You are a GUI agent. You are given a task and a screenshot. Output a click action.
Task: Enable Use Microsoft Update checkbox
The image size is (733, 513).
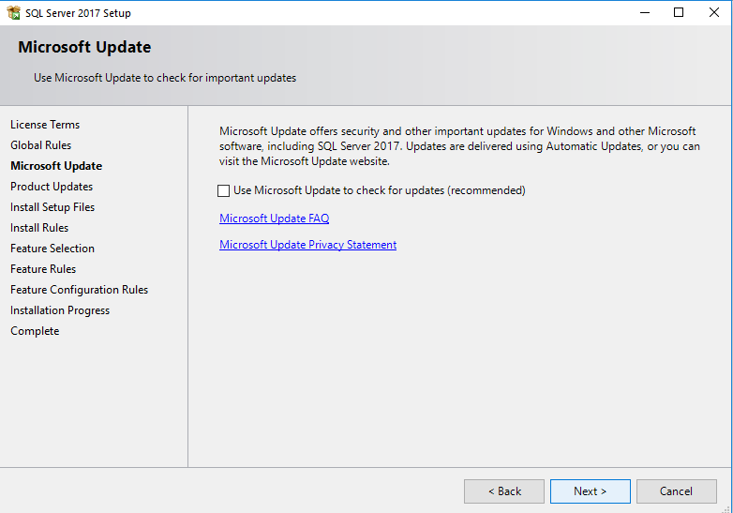pos(224,191)
